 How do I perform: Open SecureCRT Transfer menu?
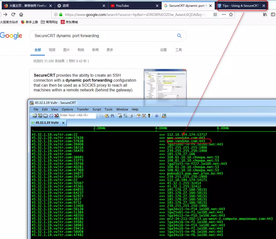(x=83, y=109)
